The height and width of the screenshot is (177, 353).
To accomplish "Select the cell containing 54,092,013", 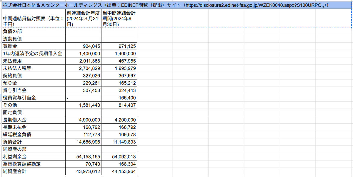I will click(x=119, y=157).
